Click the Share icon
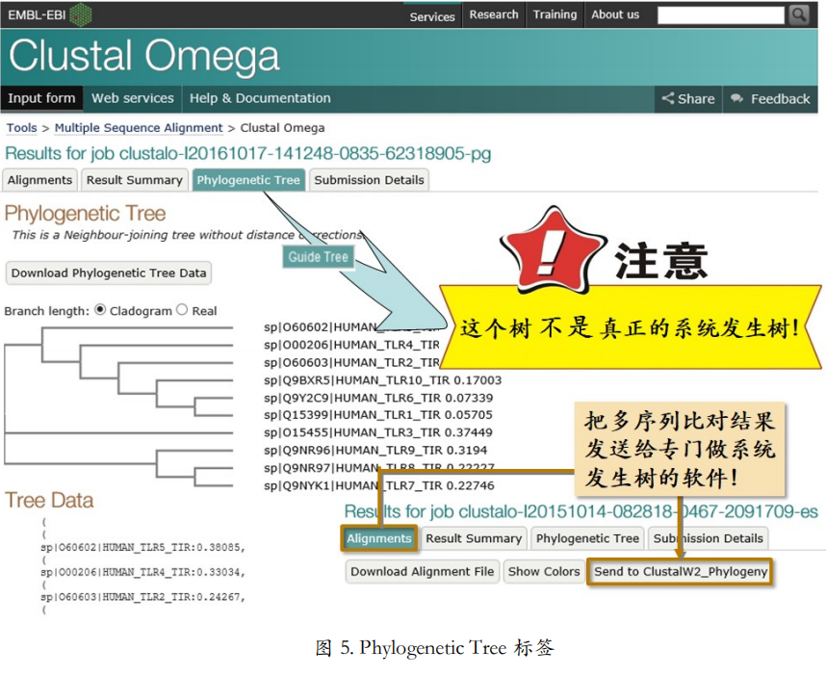Screen dimensions: 826x676 click(x=668, y=98)
